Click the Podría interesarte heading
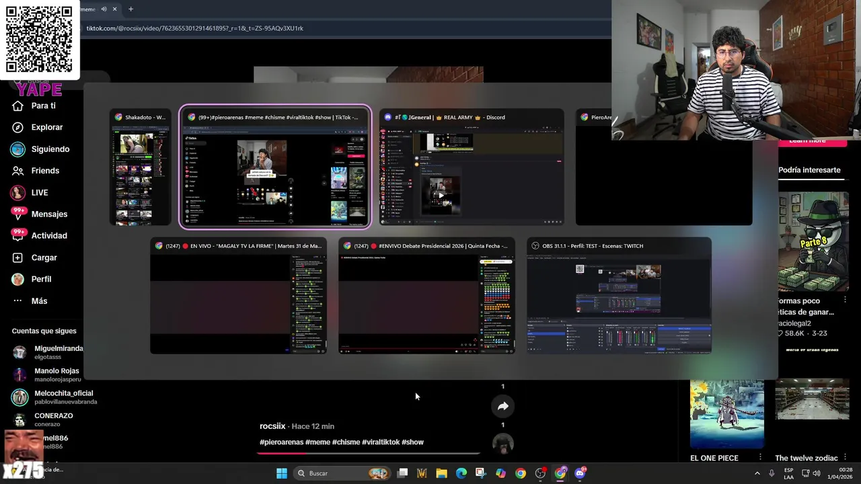The image size is (861, 484). pos(809,170)
